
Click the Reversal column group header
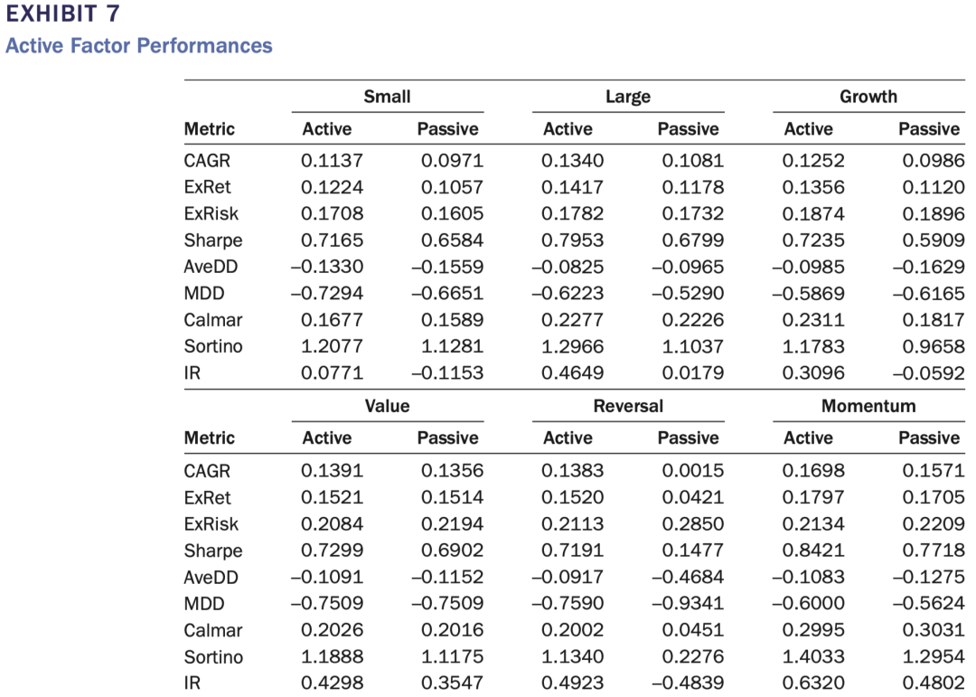pyautogui.click(x=628, y=406)
